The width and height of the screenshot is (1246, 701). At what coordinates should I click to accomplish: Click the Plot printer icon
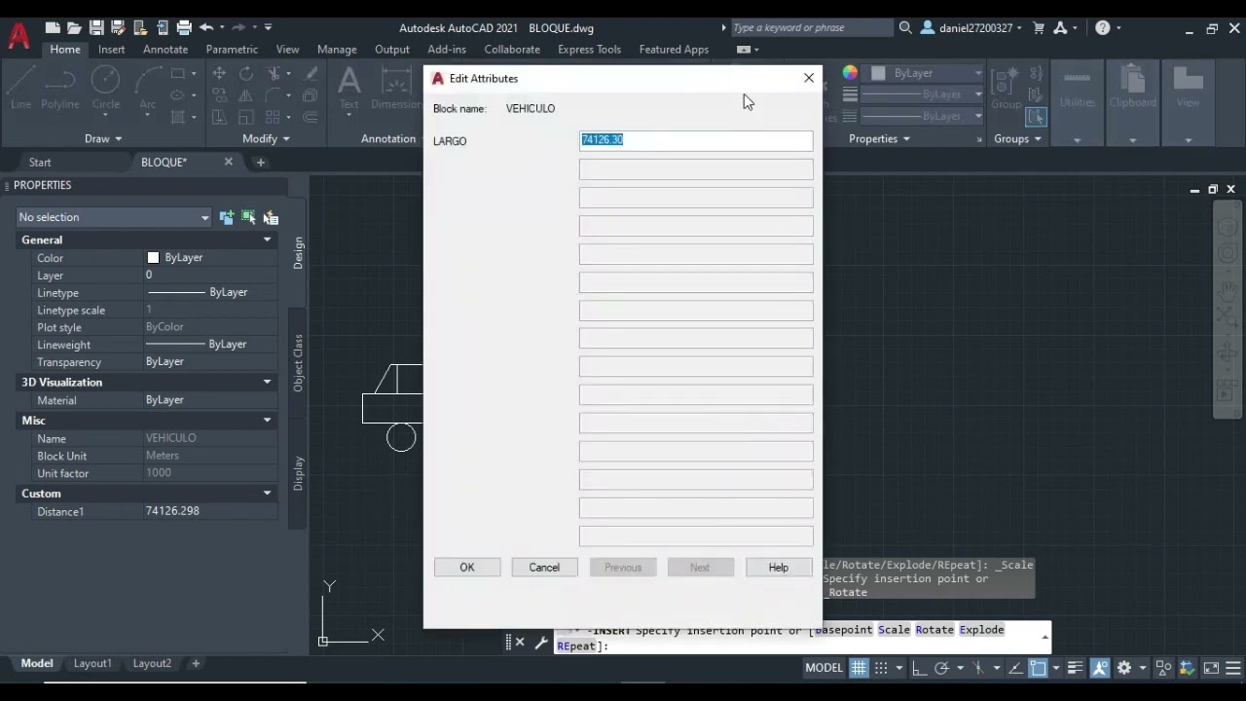[x=184, y=28]
